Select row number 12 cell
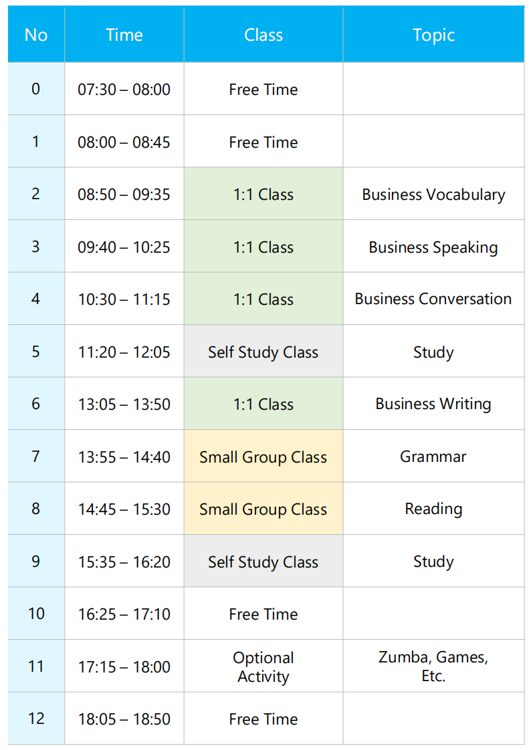The image size is (531, 750). [x=36, y=719]
